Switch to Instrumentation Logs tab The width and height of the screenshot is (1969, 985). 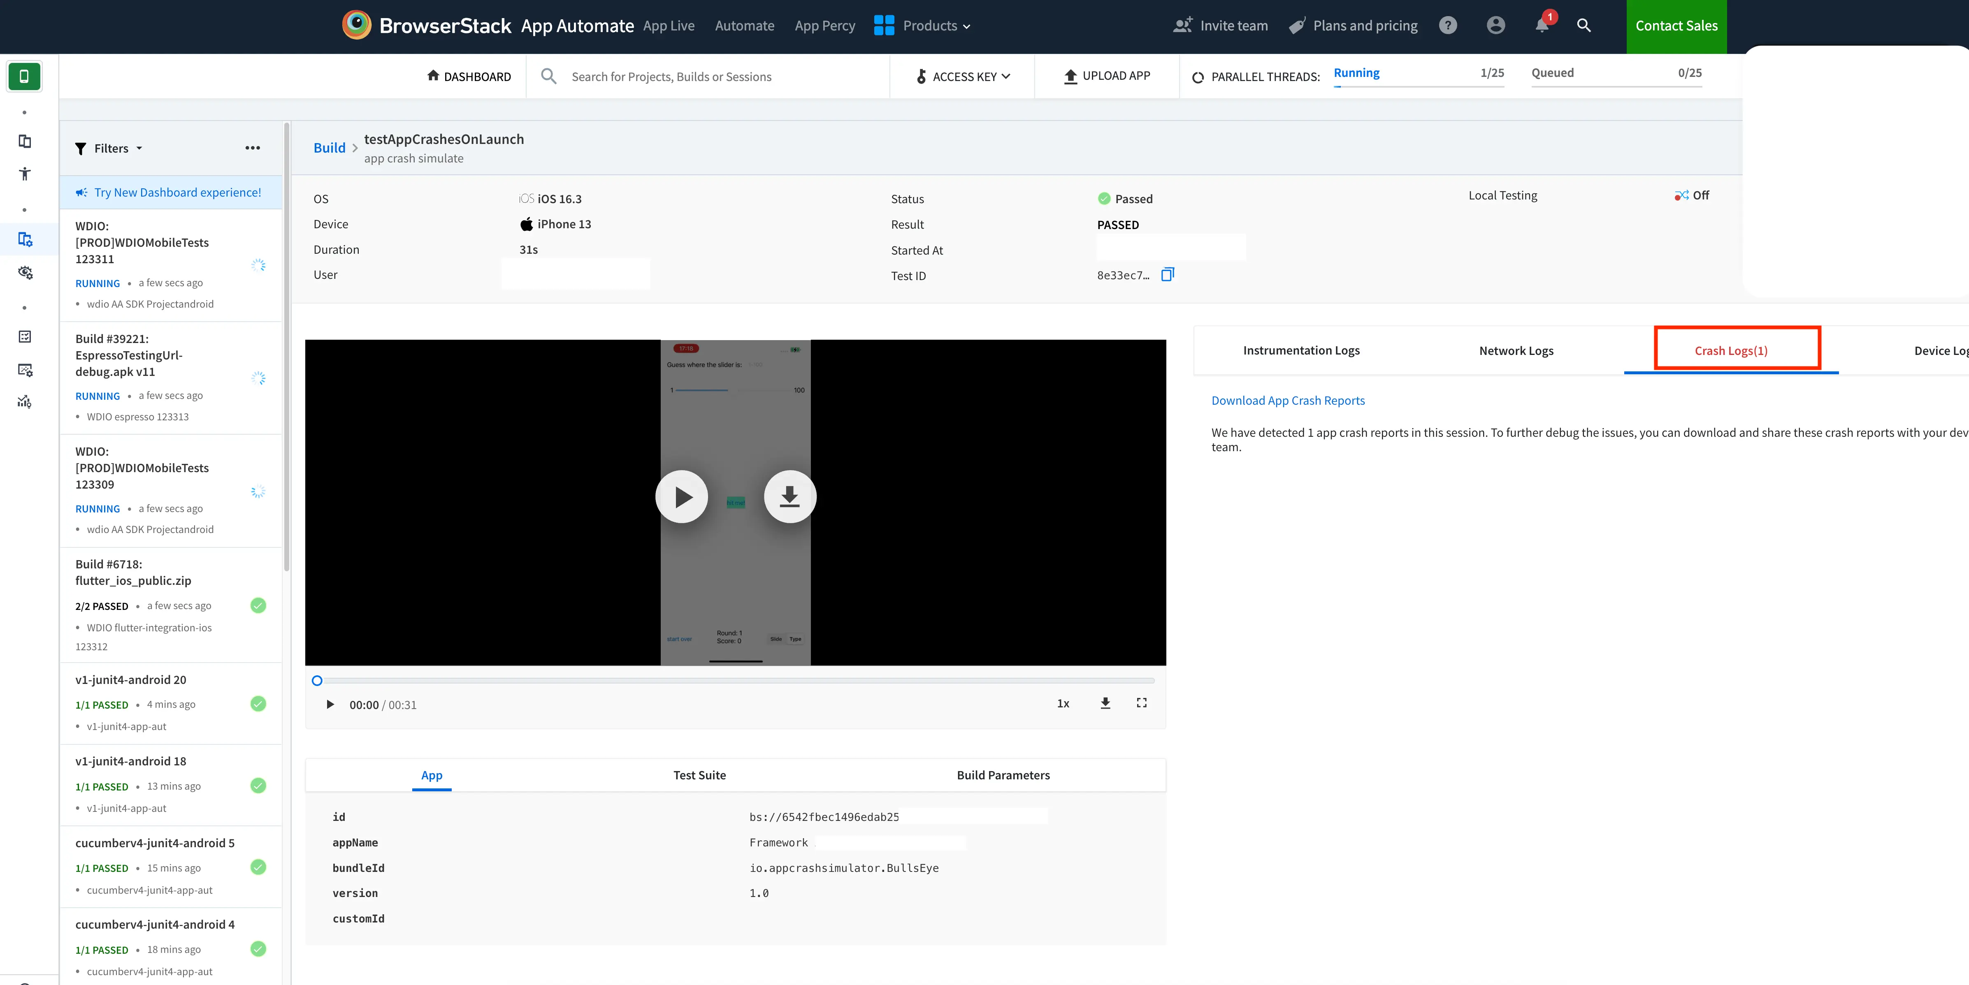tap(1301, 351)
